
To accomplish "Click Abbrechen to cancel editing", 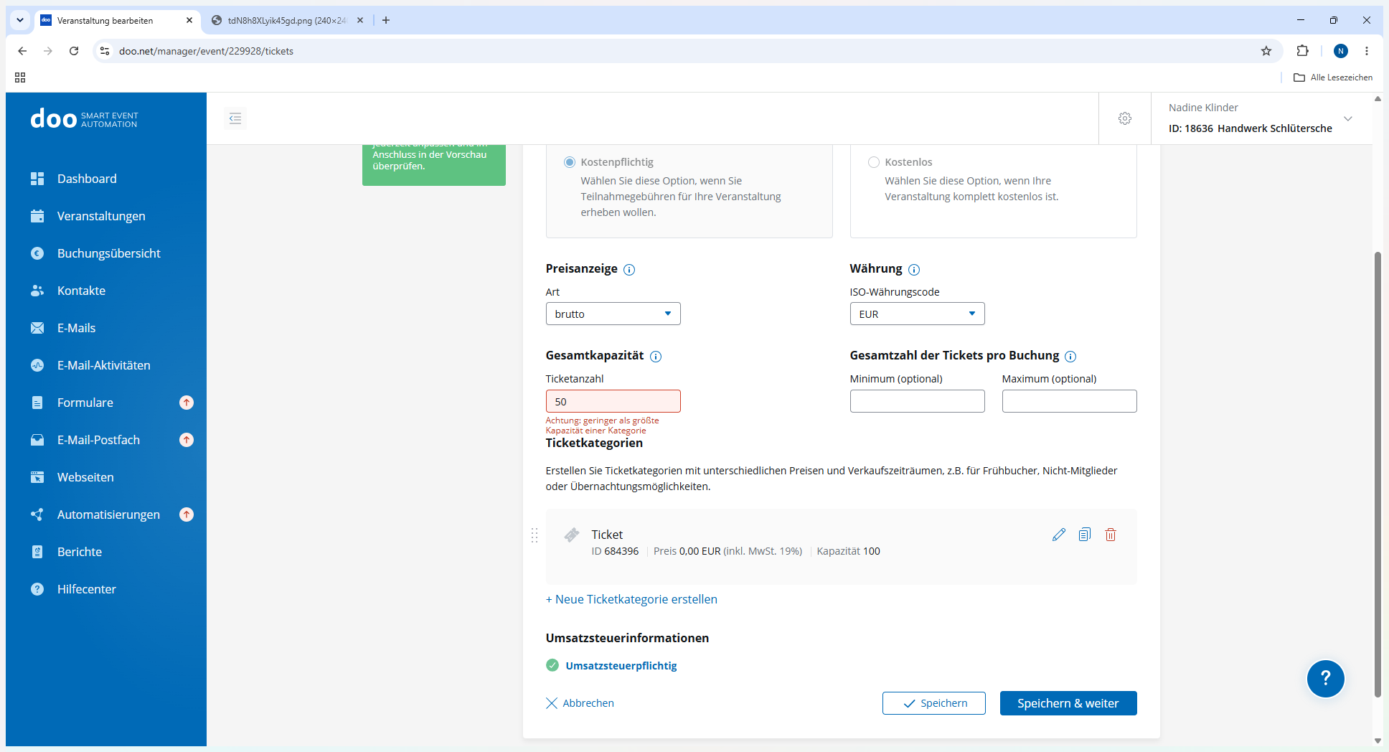I will [x=580, y=703].
